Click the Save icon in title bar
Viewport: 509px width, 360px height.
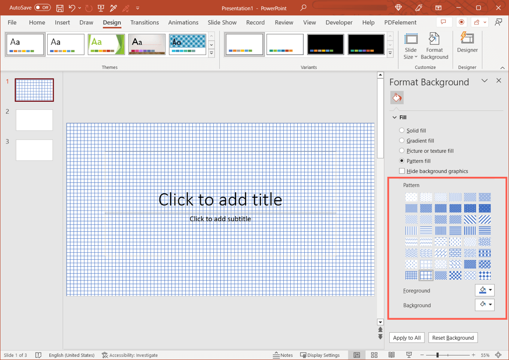pos(60,8)
